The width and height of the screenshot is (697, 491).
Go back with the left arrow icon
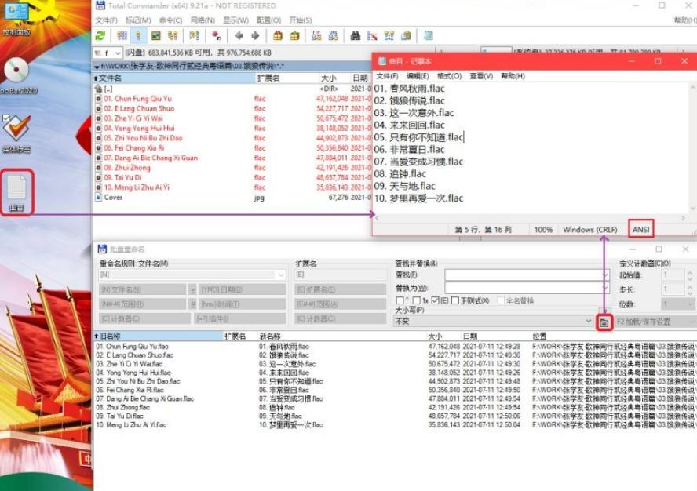(239, 36)
